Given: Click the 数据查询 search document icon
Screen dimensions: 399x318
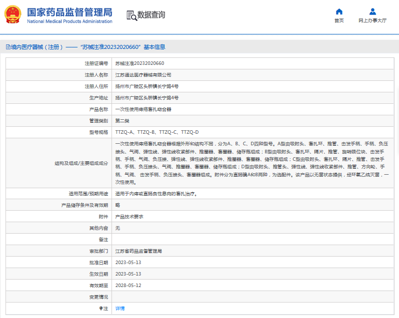Looking at the screenshot, I should (131, 15).
